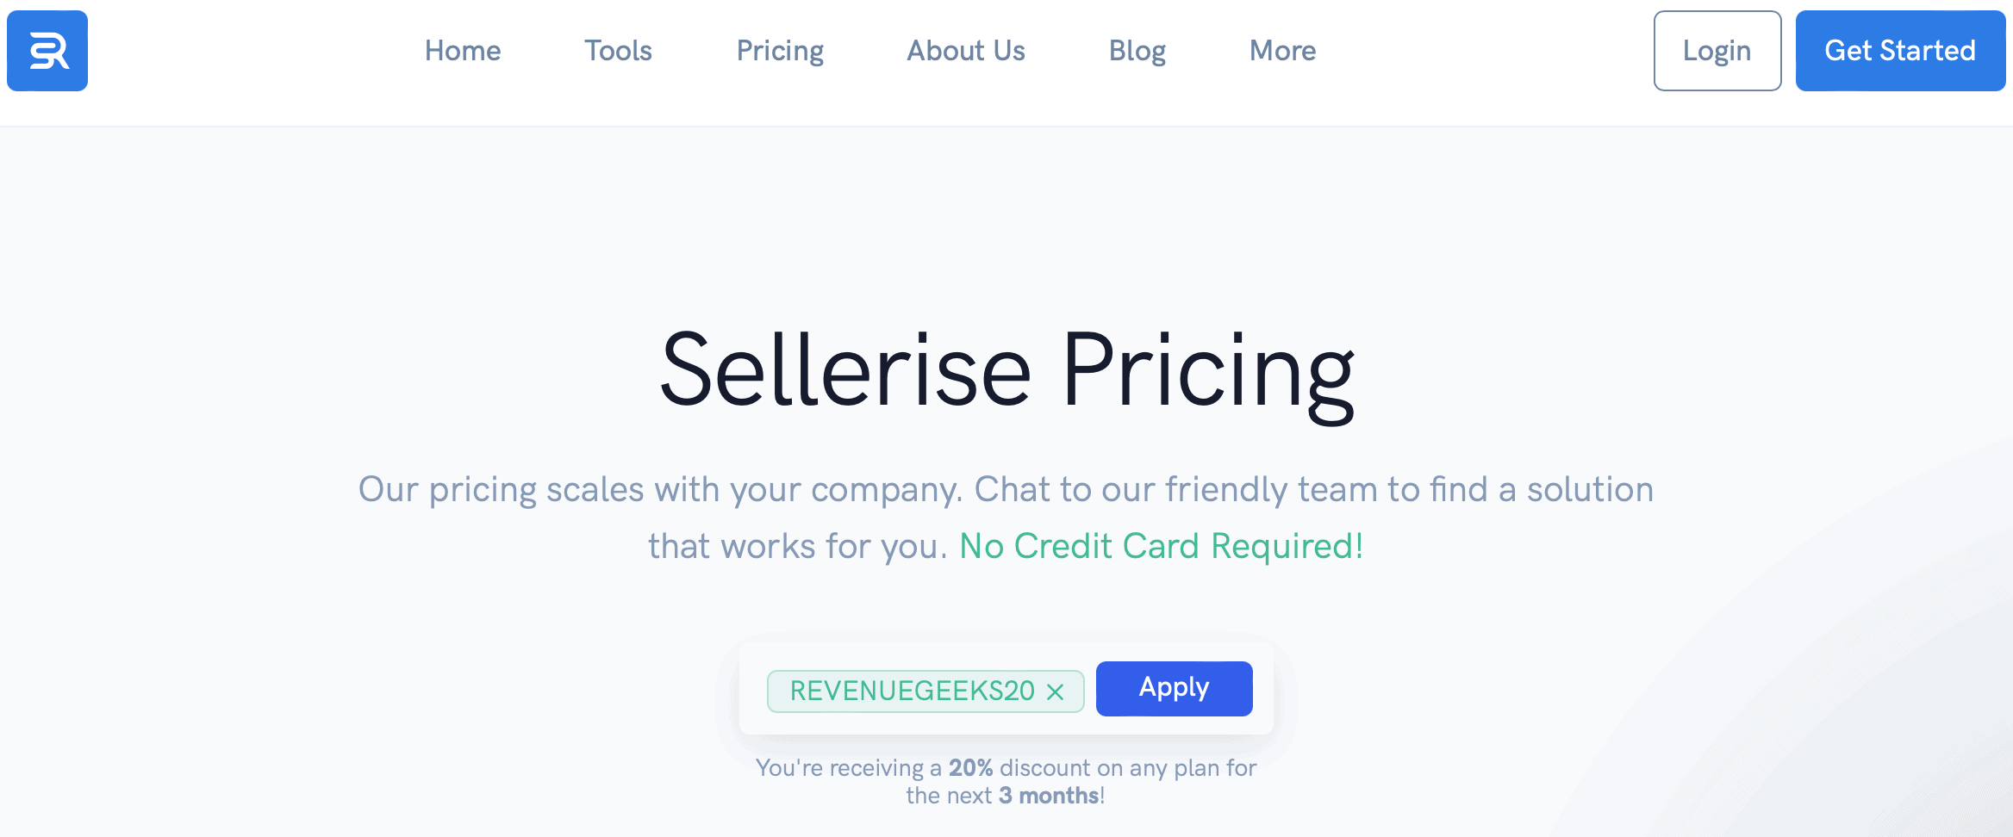Open the About Us page
Image resolution: width=2013 pixels, height=837 pixels.
point(965,51)
